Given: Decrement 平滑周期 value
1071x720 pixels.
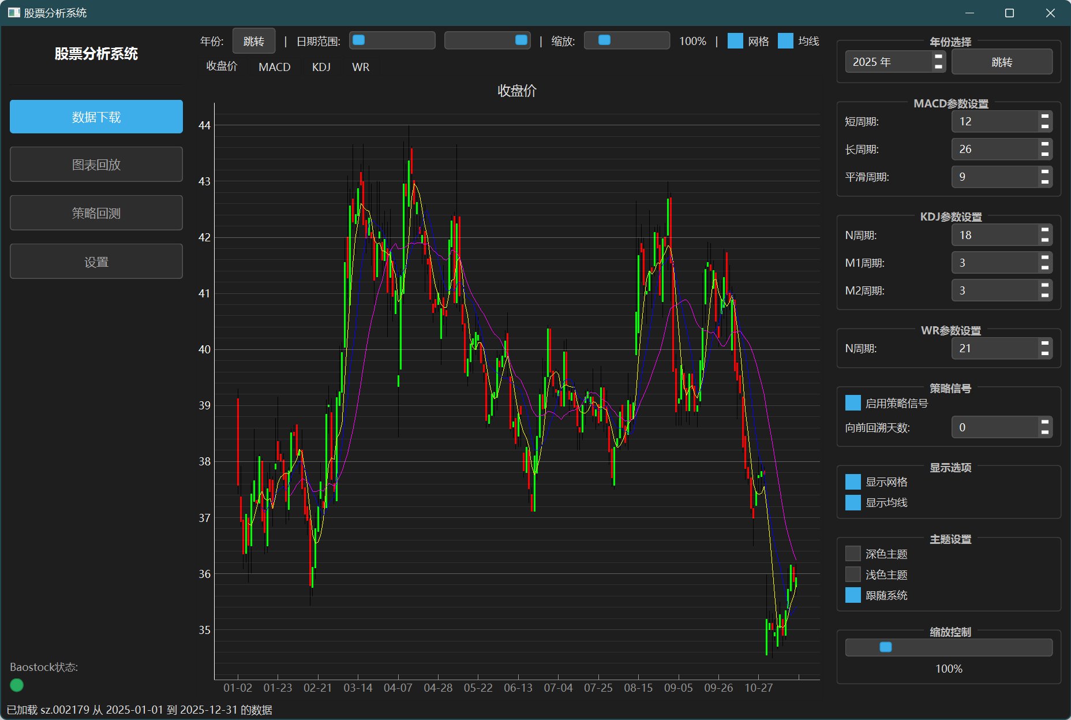Looking at the screenshot, I should click(x=1044, y=182).
